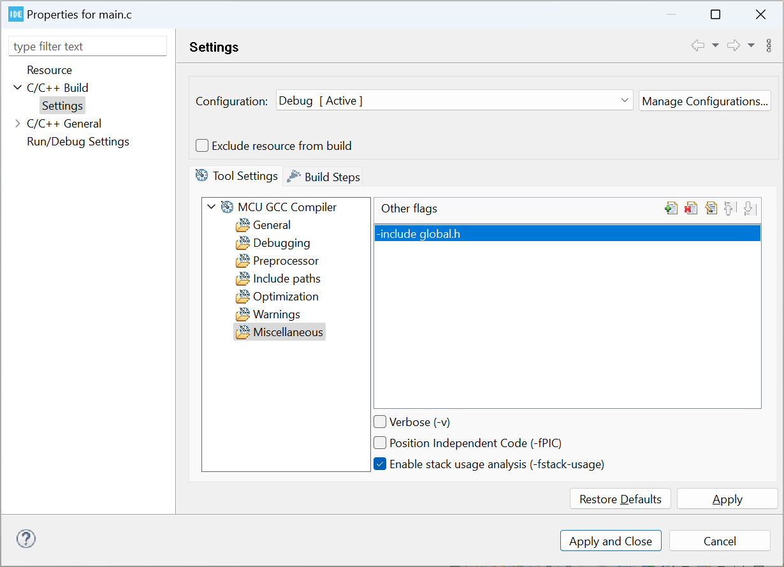This screenshot has width=784, height=567.
Task: Open the help question mark icon
Action: [x=26, y=538]
